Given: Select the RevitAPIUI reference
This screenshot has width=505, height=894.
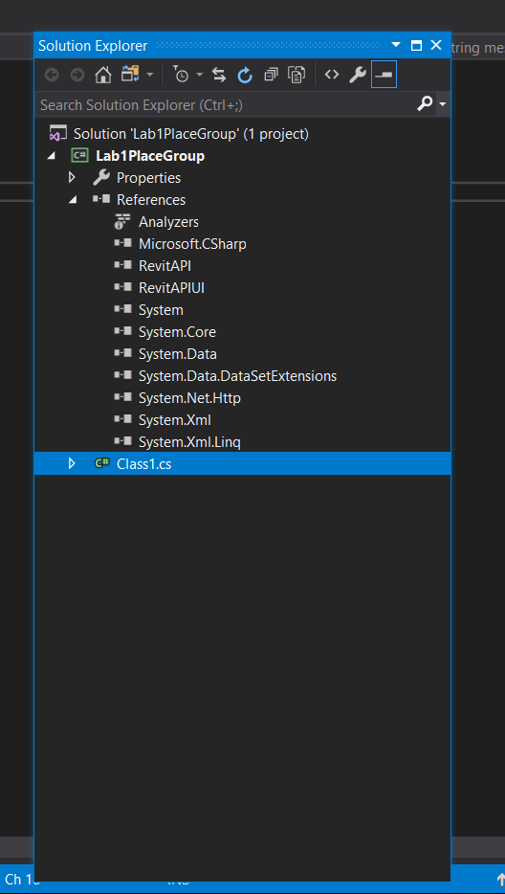Looking at the screenshot, I should pyautogui.click(x=171, y=288).
